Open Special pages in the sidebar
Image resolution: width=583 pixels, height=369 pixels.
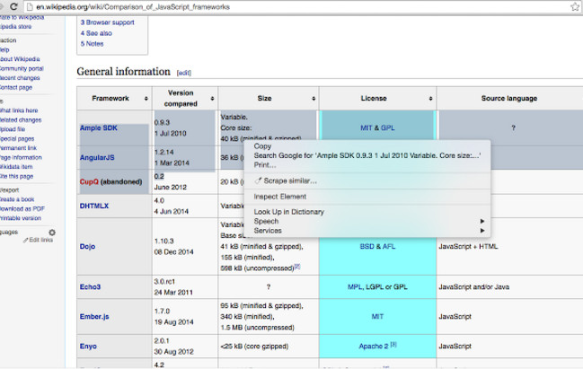(17, 138)
